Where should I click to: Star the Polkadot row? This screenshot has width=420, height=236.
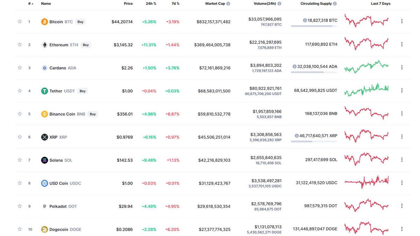click(20, 206)
